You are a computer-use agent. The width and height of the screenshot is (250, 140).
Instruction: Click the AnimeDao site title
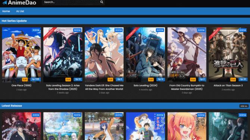click(22, 2)
